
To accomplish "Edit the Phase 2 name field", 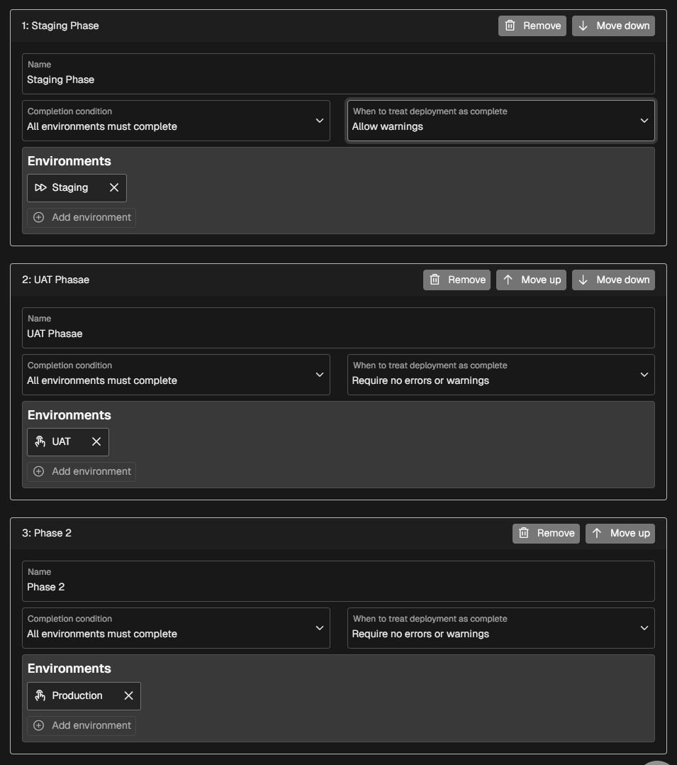I will point(338,581).
